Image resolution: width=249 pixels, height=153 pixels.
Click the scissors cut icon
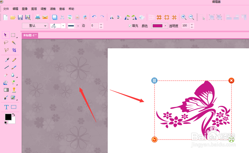tap(62, 17)
